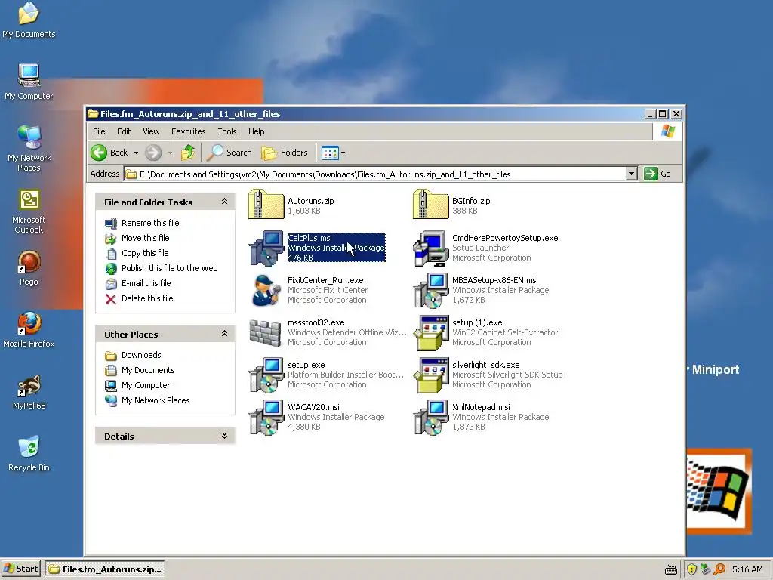Click the greyed Forward arrow button
Screen dimensions: 773x580
[152, 153]
